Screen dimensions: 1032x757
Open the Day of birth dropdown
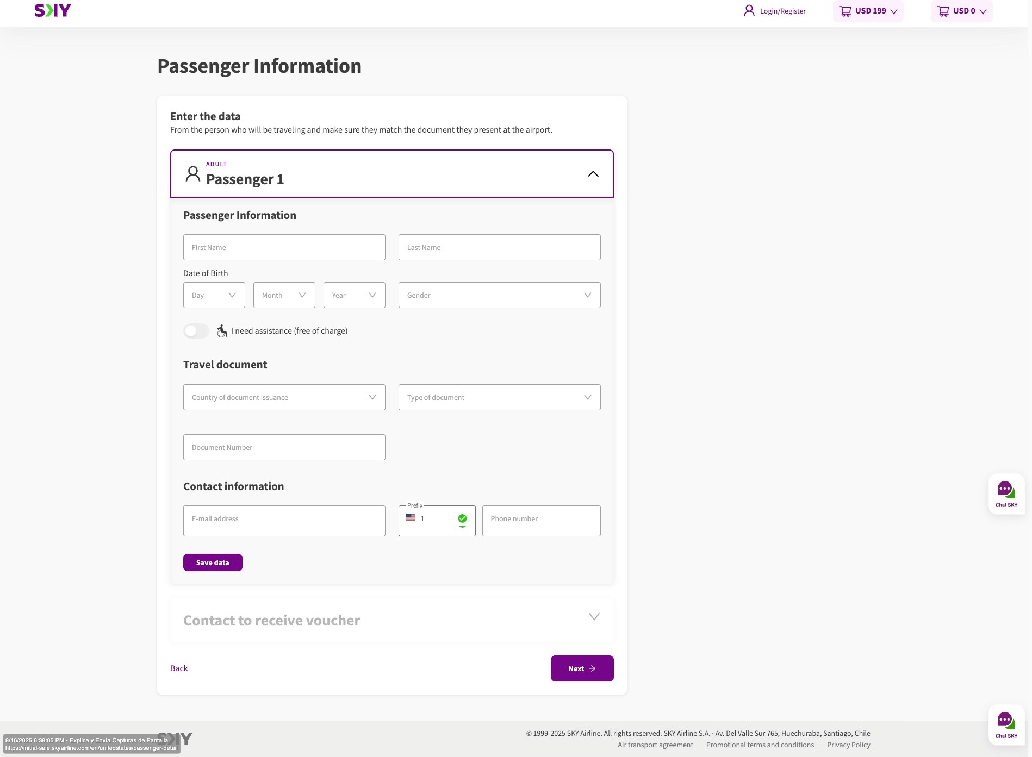click(214, 295)
